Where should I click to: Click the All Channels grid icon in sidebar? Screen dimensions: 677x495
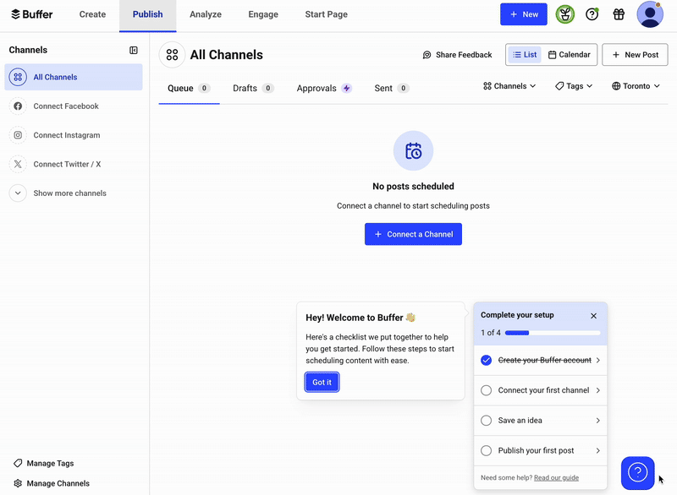18,77
